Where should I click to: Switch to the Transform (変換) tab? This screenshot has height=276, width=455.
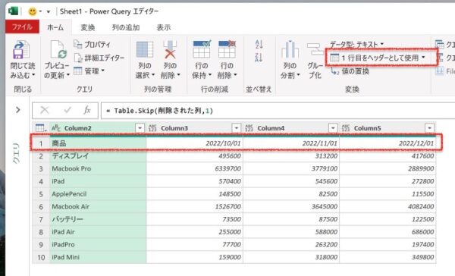88,27
